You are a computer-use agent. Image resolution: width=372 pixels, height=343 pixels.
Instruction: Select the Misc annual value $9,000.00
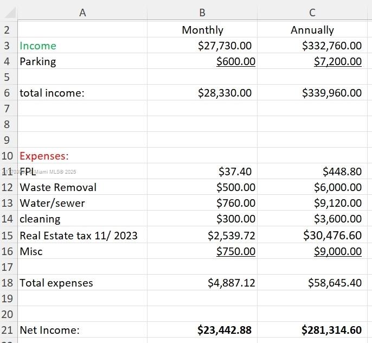337,251
